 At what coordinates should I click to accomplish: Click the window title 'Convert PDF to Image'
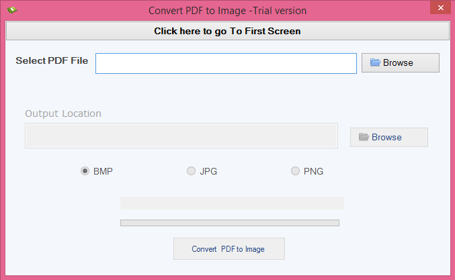(198, 11)
